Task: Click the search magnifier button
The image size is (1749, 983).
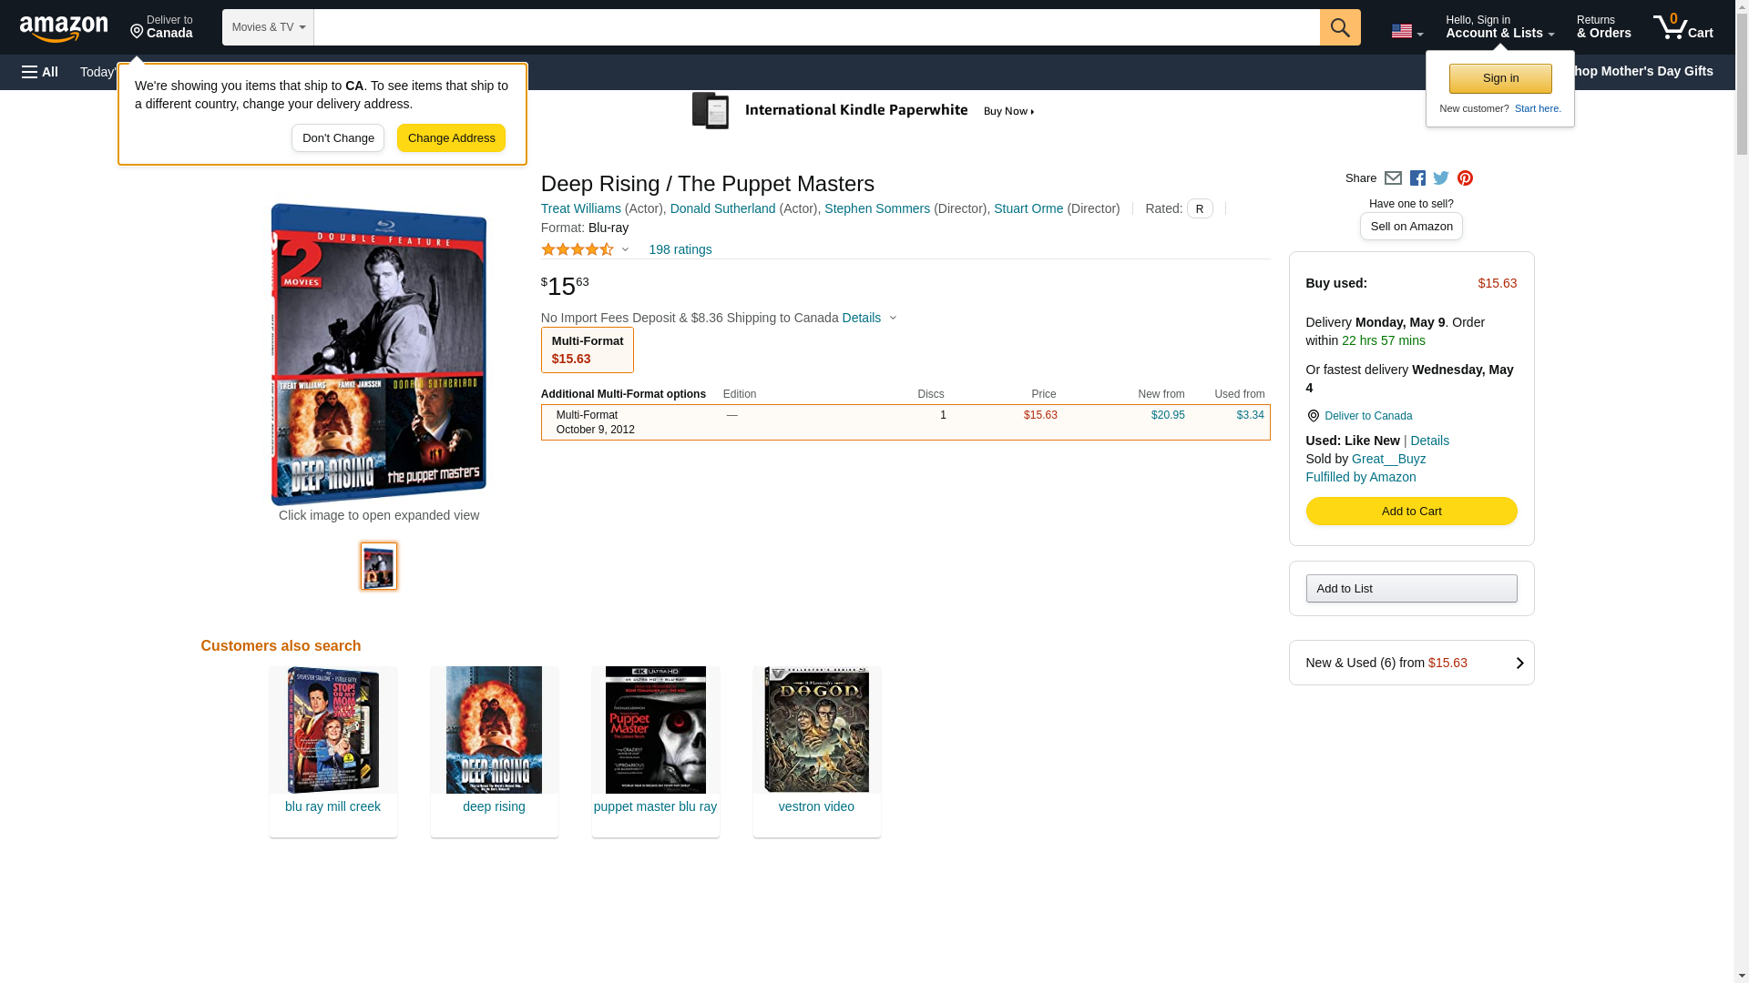Action: [x=1339, y=27]
